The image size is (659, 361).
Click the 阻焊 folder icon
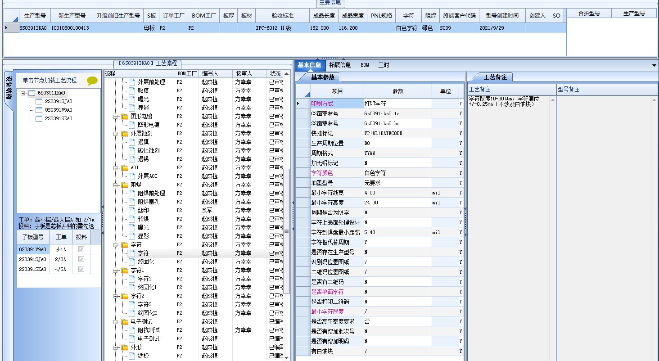125,185
